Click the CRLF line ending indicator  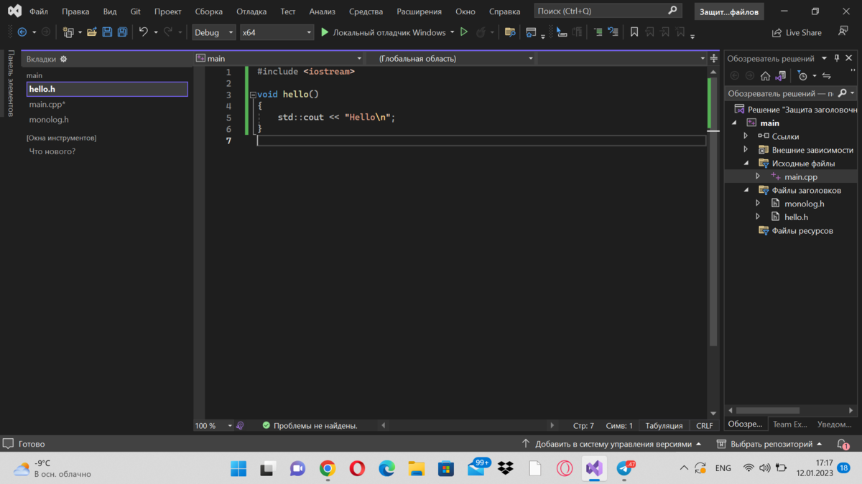(705, 425)
